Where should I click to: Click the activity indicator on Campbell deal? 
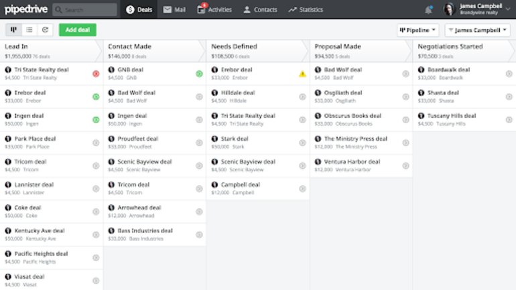[302, 189]
